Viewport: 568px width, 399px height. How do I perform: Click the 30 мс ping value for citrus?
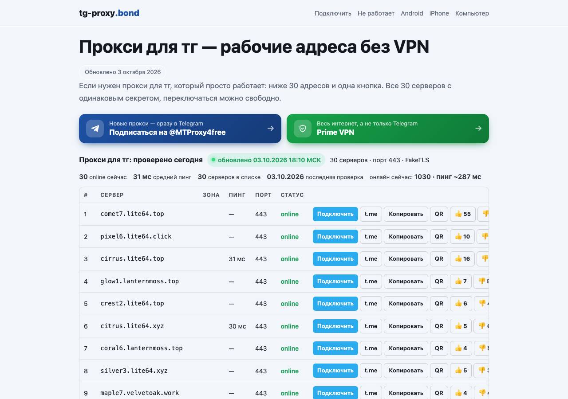pos(237,326)
